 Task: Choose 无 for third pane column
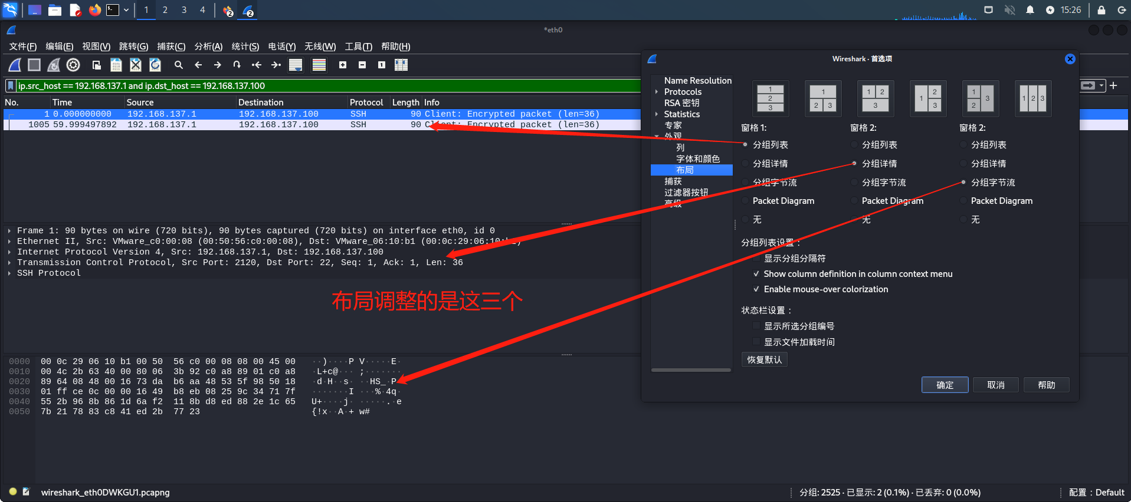pos(963,219)
